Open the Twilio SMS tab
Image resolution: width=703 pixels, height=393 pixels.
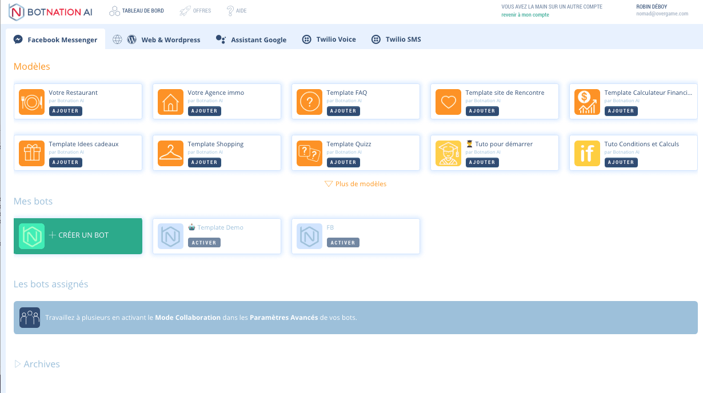(397, 39)
